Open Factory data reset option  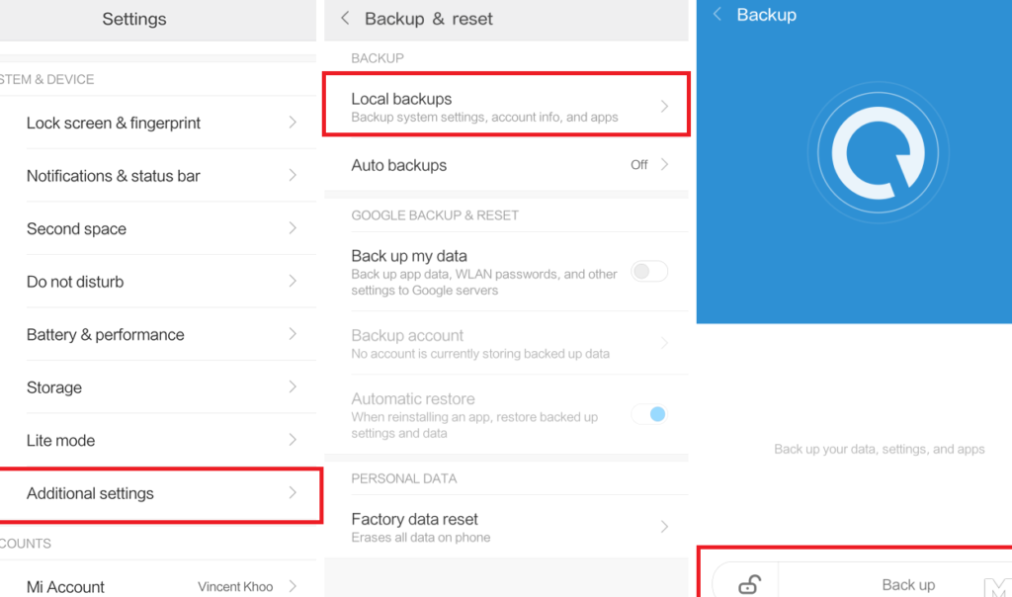506,527
